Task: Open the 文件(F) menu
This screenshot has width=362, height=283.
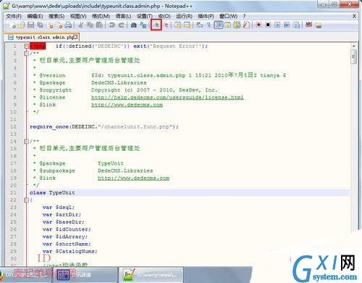Action: click(x=14, y=16)
